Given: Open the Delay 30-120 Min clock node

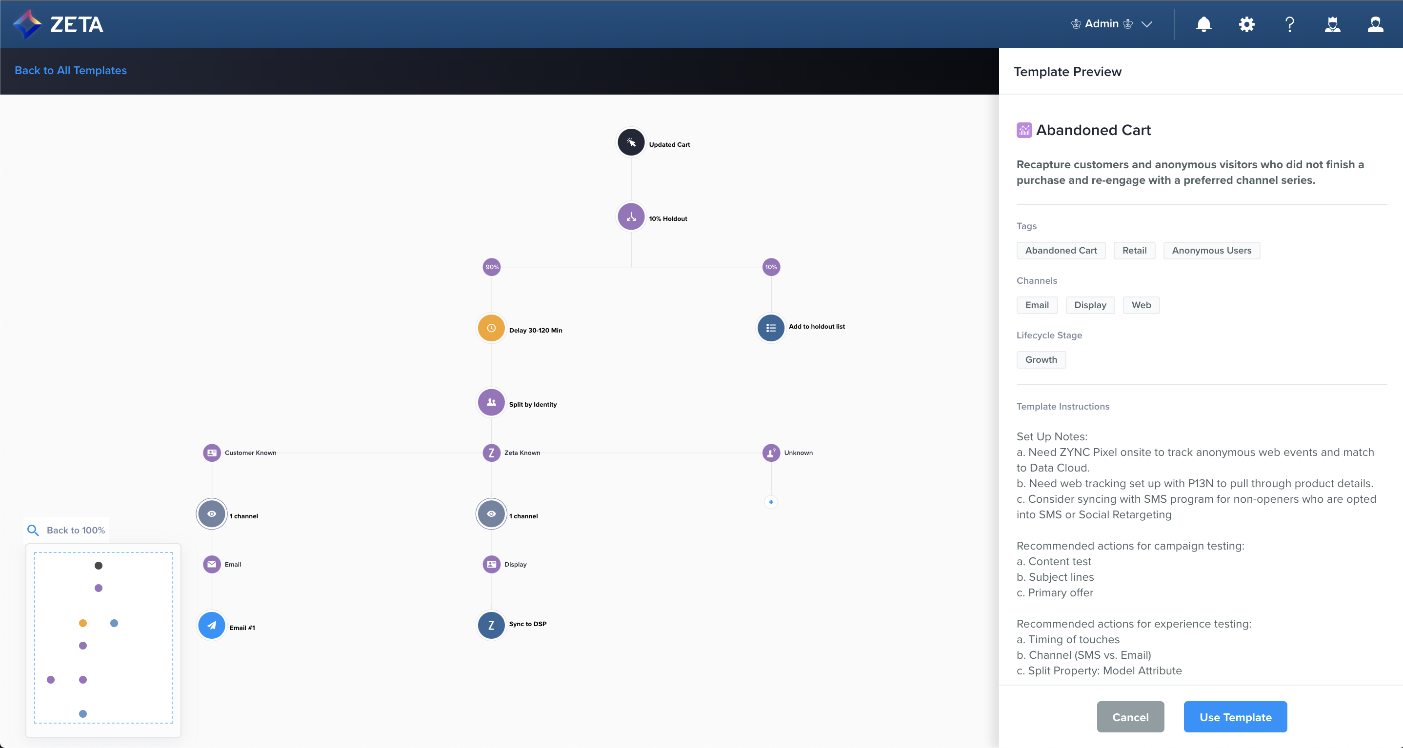Looking at the screenshot, I should pyautogui.click(x=491, y=328).
